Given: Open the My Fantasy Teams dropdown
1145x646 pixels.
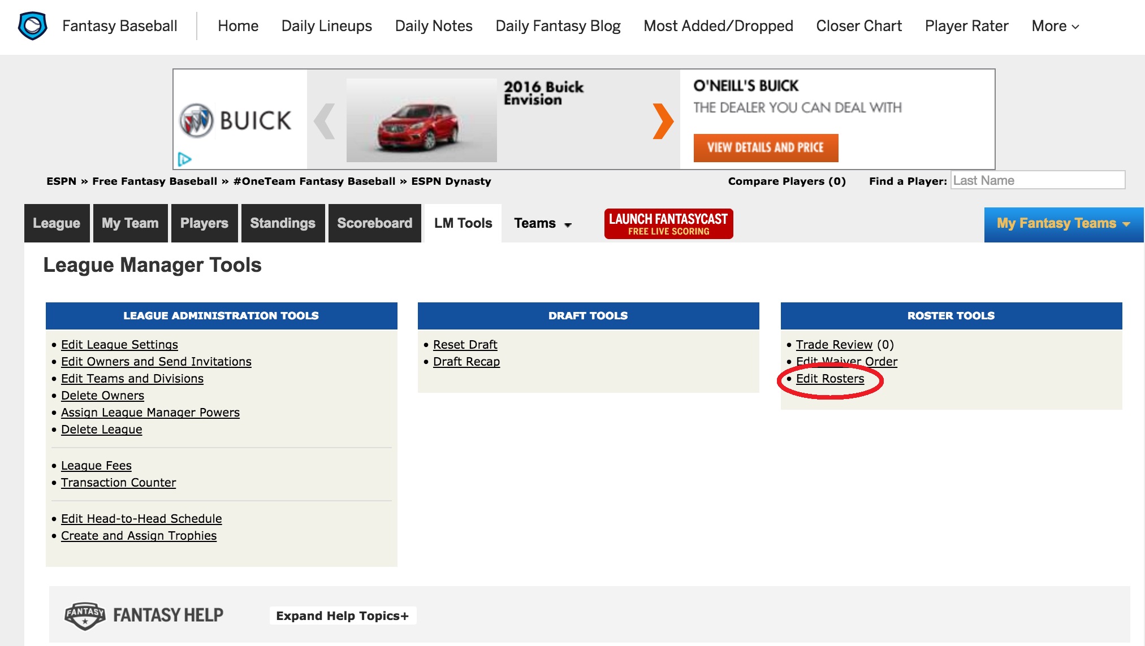Looking at the screenshot, I should [1064, 224].
